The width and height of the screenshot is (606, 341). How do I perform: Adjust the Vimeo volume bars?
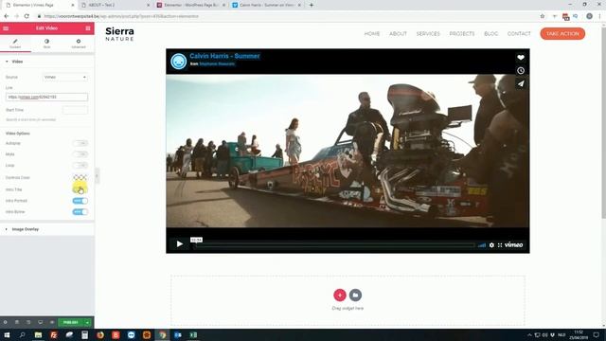(482, 245)
